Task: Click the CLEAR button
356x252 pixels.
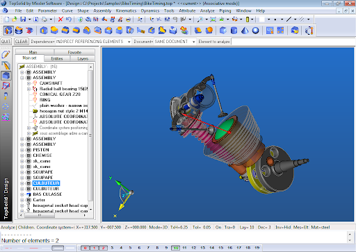Action: click(22, 42)
